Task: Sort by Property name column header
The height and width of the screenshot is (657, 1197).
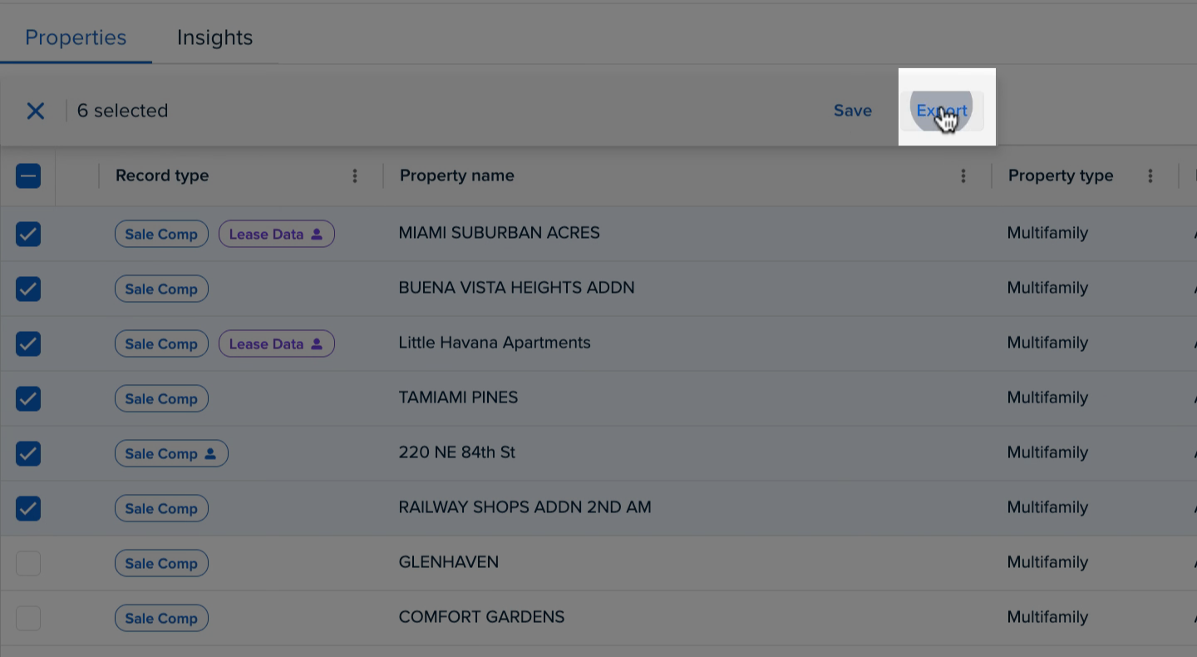Action: [456, 175]
